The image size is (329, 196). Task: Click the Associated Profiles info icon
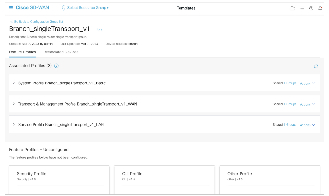pos(57,66)
